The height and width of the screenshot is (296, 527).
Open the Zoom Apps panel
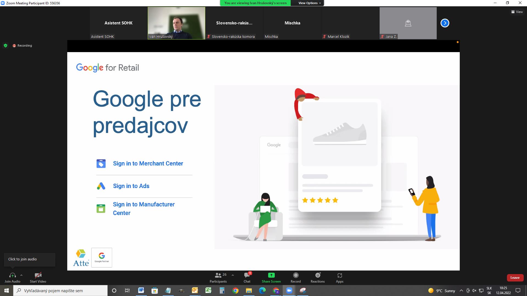[340, 277]
